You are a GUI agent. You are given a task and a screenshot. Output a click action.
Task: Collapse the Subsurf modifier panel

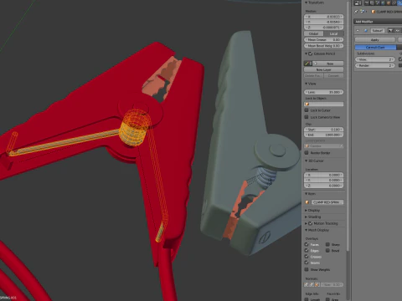click(x=358, y=30)
